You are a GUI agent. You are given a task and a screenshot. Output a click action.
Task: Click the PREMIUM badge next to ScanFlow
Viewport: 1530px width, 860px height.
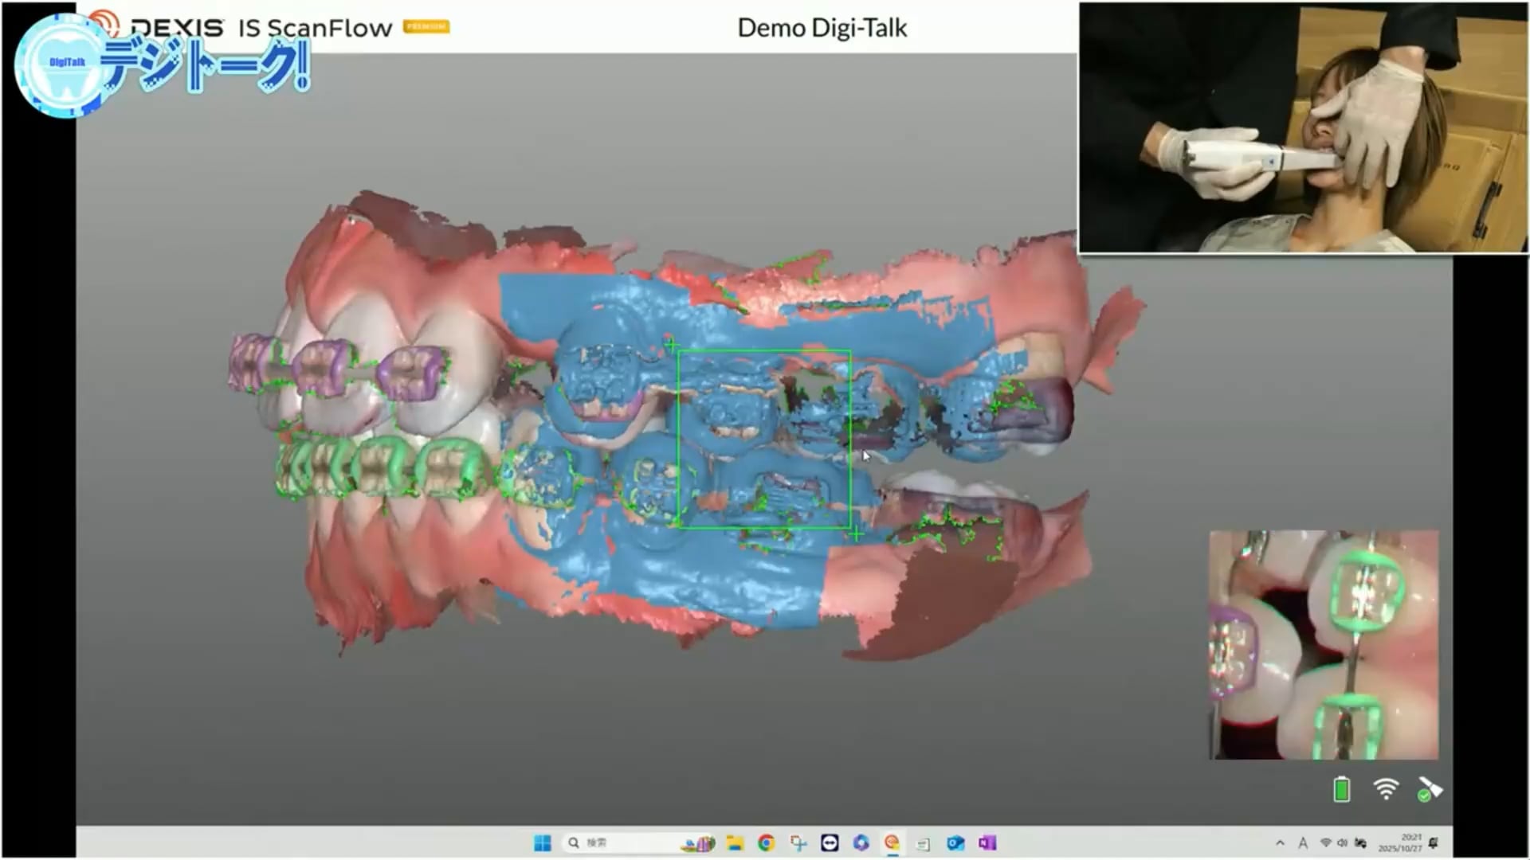pyautogui.click(x=426, y=27)
